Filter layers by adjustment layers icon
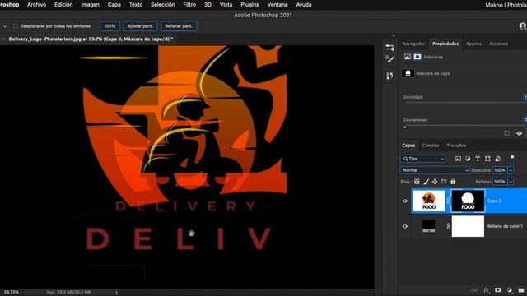This screenshot has height=296, width=527. 468,159
